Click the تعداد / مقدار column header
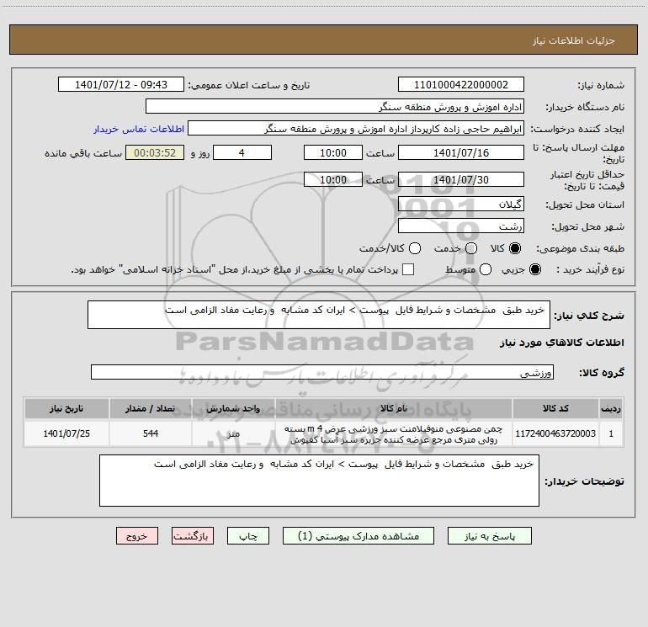 pyautogui.click(x=151, y=408)
